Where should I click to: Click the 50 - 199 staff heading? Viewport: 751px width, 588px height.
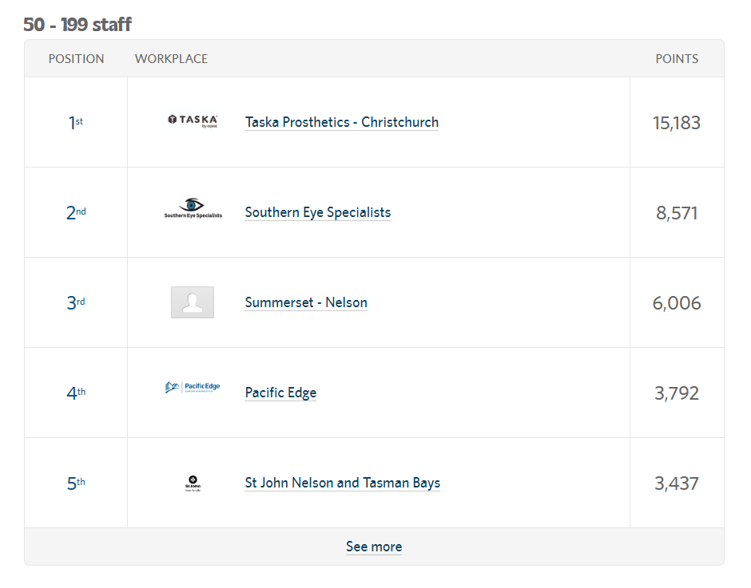click(77, 25)
